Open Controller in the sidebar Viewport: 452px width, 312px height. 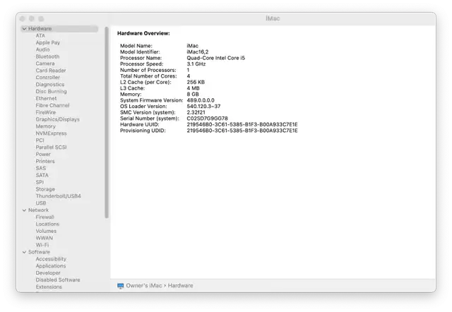48,78
